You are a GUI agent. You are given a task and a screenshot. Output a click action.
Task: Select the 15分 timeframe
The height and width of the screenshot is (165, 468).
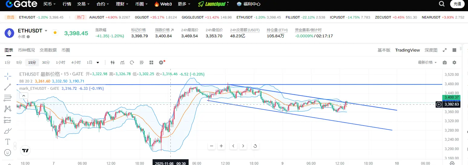(x=32, y=62)
